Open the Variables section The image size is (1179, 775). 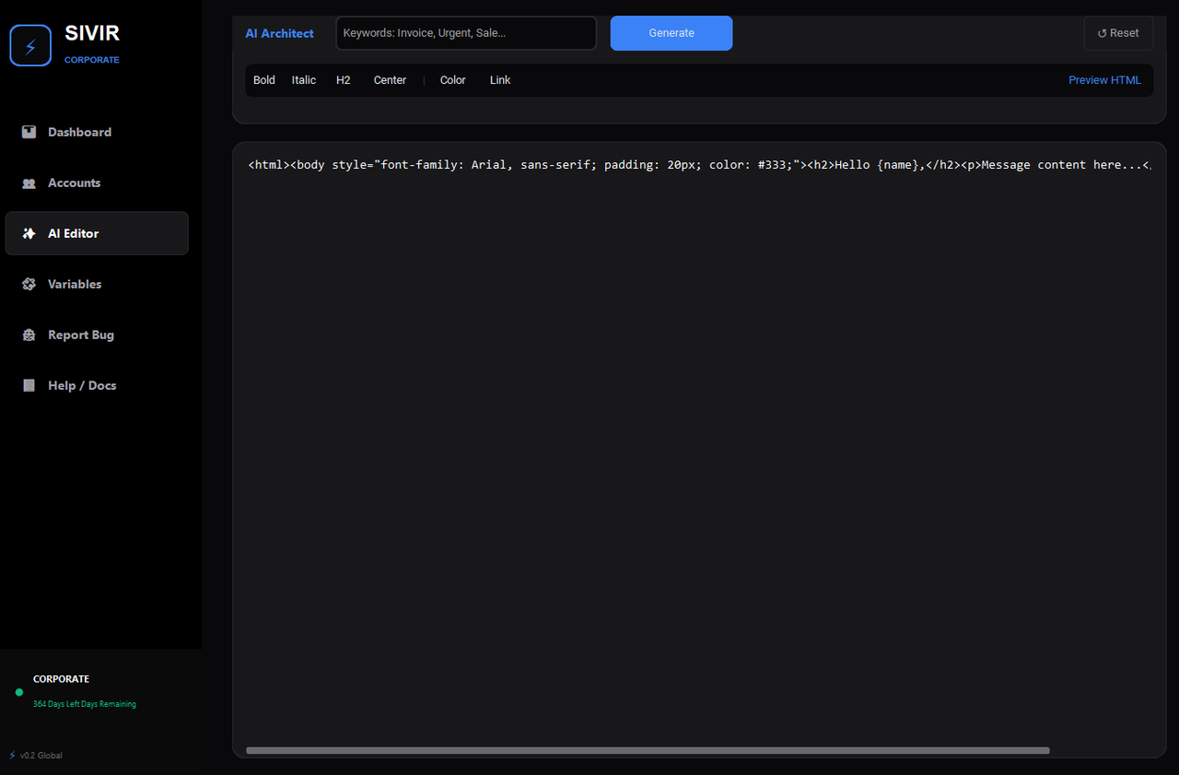coord(97,284)
